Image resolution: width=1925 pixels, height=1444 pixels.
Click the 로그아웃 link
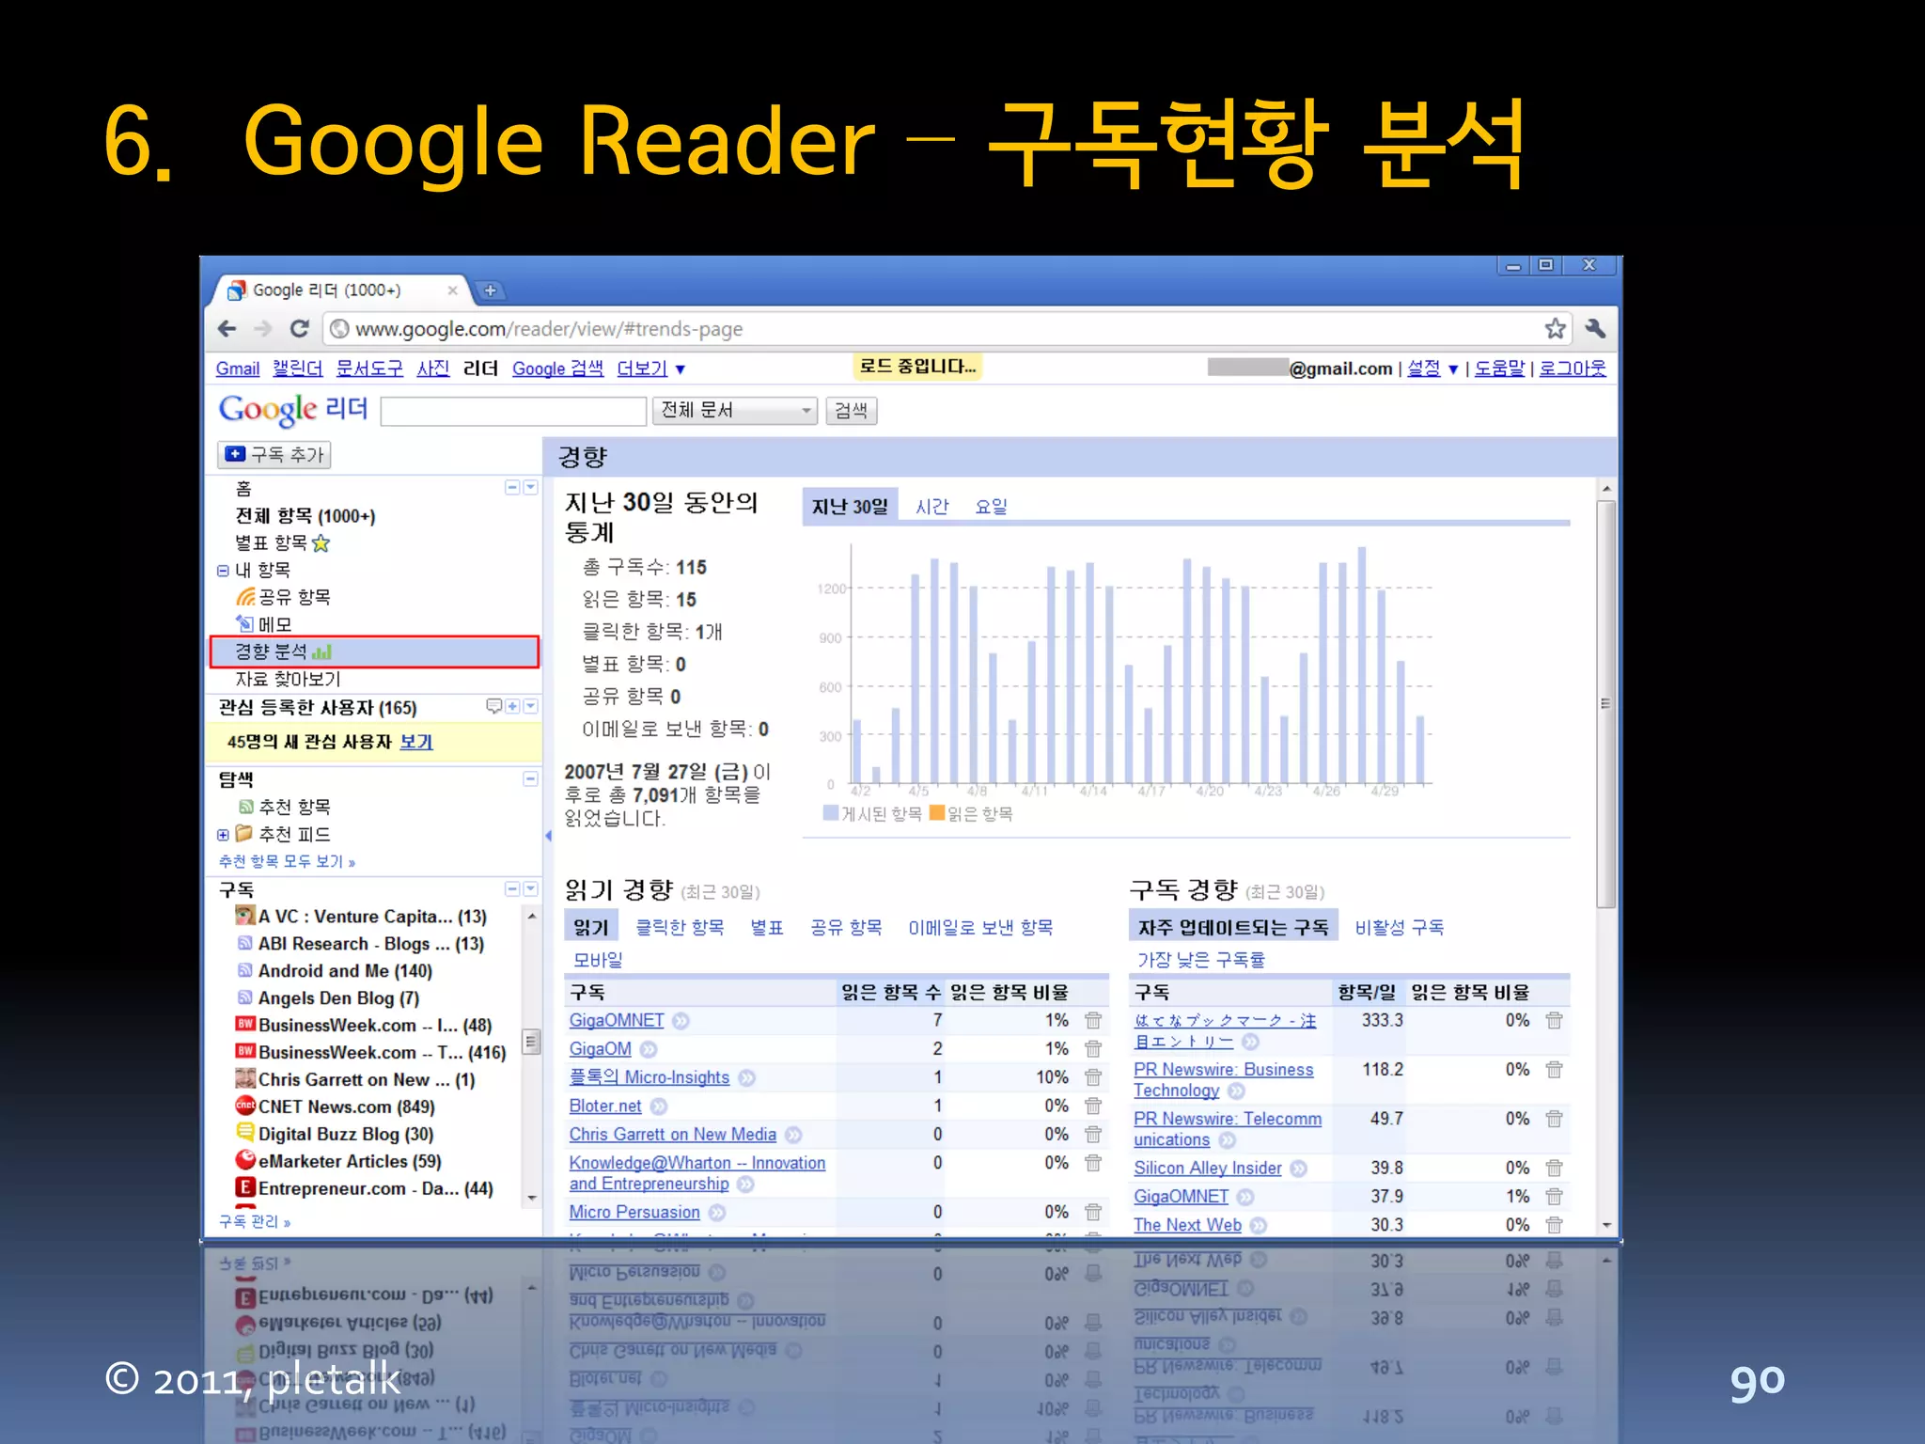[x=1573, y=369]
